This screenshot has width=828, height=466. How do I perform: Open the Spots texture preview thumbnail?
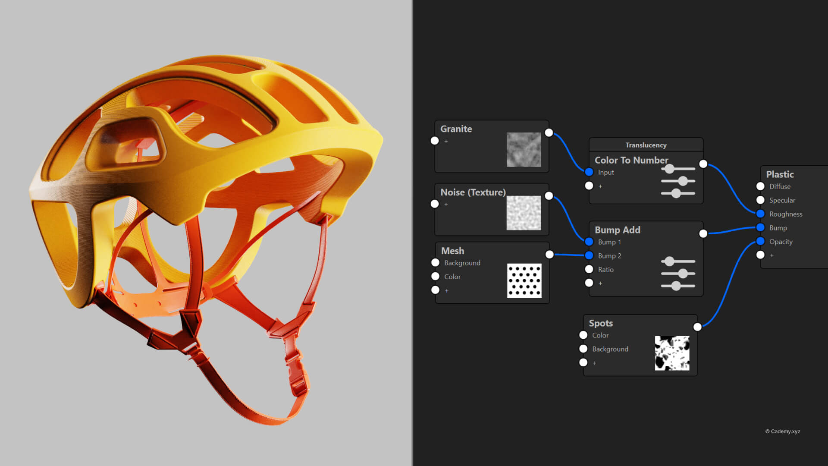tap(672, 353)
